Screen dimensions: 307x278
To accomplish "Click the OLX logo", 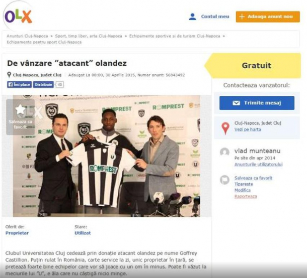I will (18, 17).
